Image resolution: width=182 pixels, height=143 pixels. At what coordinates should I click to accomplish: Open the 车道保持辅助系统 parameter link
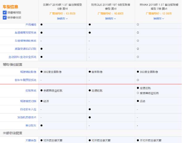coord(25,41)
